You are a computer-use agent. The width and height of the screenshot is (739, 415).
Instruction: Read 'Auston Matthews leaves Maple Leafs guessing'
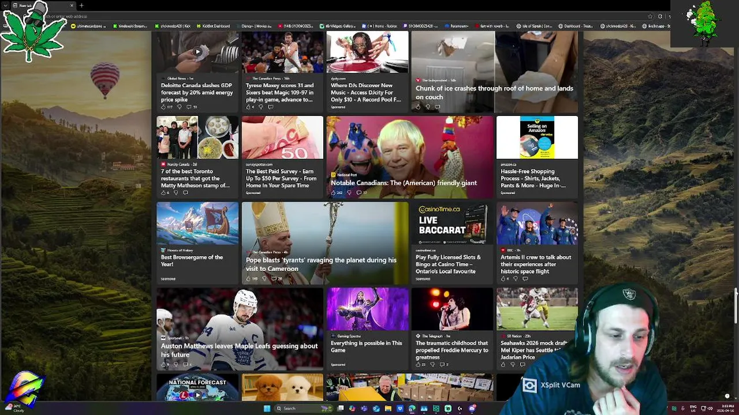point(239,350)
